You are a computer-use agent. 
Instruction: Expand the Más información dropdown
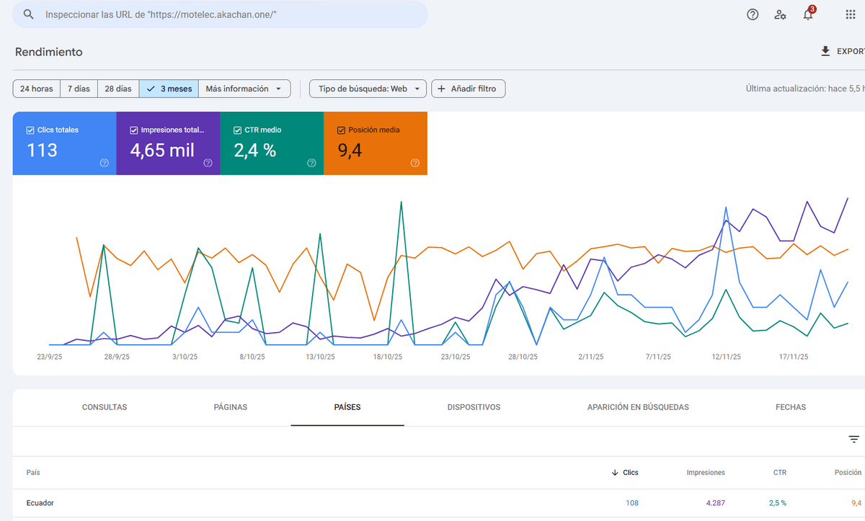pos(244,89)
